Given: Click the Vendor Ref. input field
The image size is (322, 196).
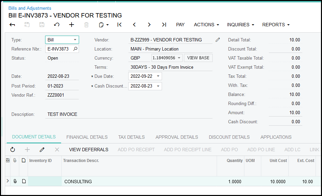Looking at the screenshot, I should point(62,95).
